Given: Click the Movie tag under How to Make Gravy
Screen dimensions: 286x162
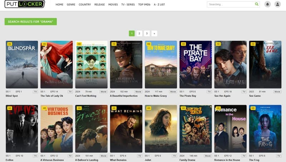Looking at the screenshot, I should (173, 92).
